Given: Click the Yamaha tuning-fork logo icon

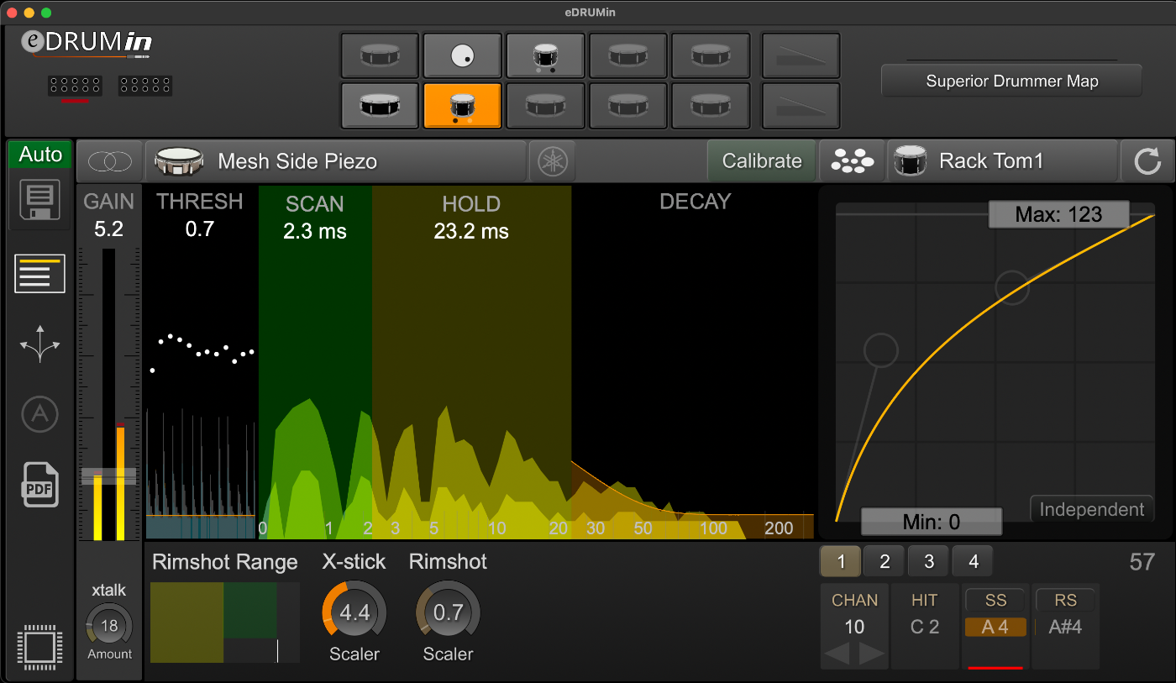Looking at the screenshot, I should (x=552, y=161).
